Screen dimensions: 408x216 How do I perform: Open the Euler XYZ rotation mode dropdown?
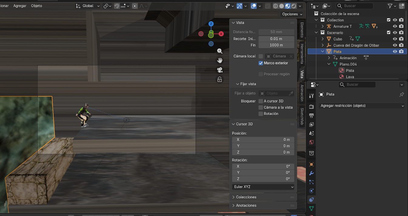pyautogui.click(x=263, y=187)
